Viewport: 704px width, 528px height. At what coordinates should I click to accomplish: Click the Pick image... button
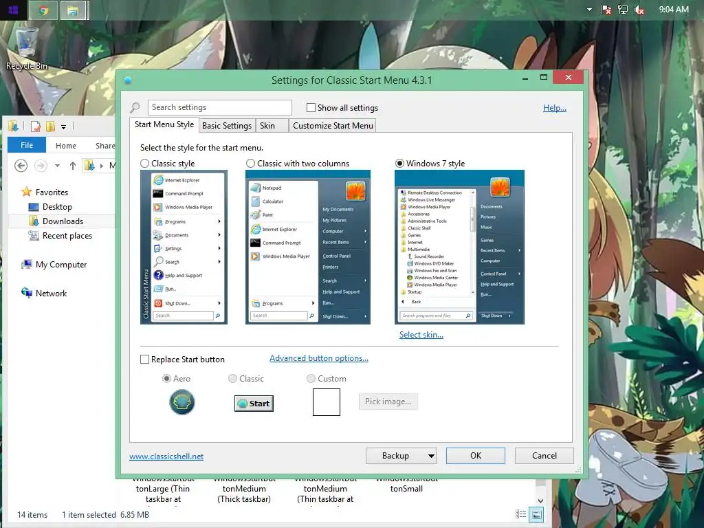[x=388, y=401]
